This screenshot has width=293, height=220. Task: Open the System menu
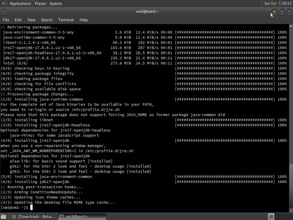coord(56,3)
